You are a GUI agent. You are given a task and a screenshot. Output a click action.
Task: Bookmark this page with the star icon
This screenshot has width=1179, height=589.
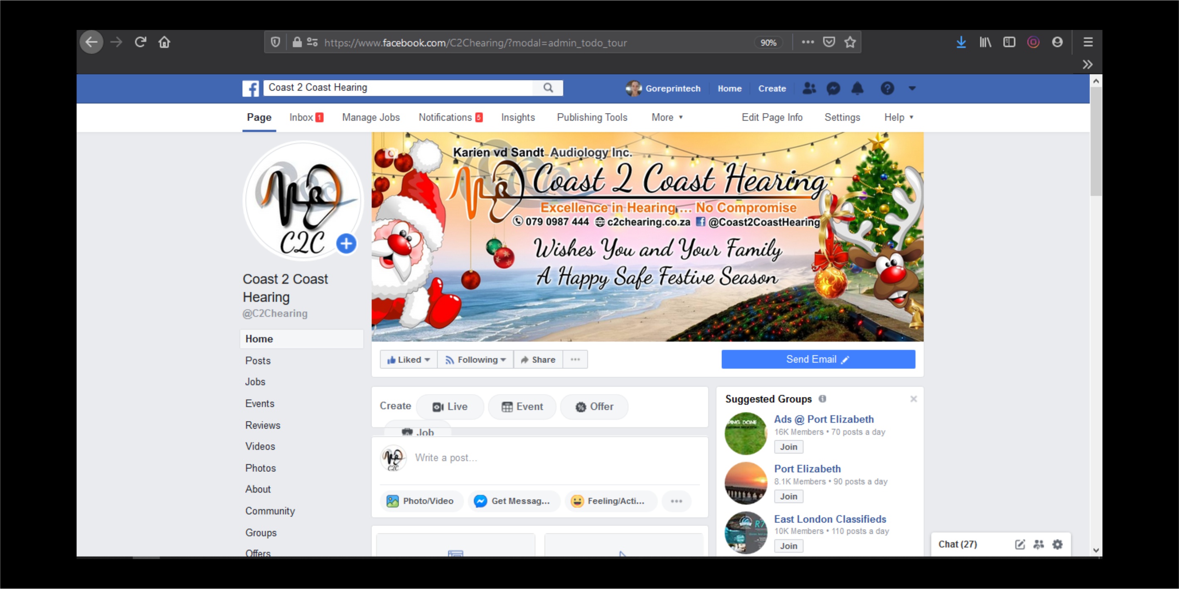[x=850, y=42]
